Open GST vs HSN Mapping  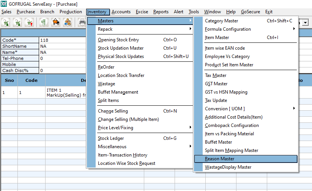(x=226, y=92)
